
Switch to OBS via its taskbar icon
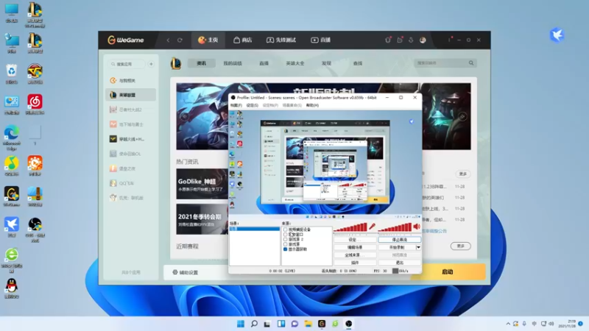[349, 324]
